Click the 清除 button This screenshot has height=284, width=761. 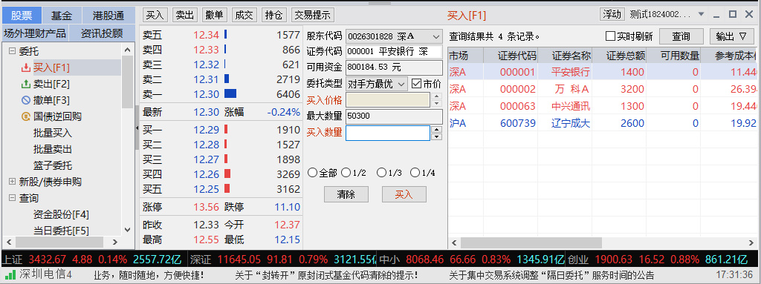click(x=346, y=194)
